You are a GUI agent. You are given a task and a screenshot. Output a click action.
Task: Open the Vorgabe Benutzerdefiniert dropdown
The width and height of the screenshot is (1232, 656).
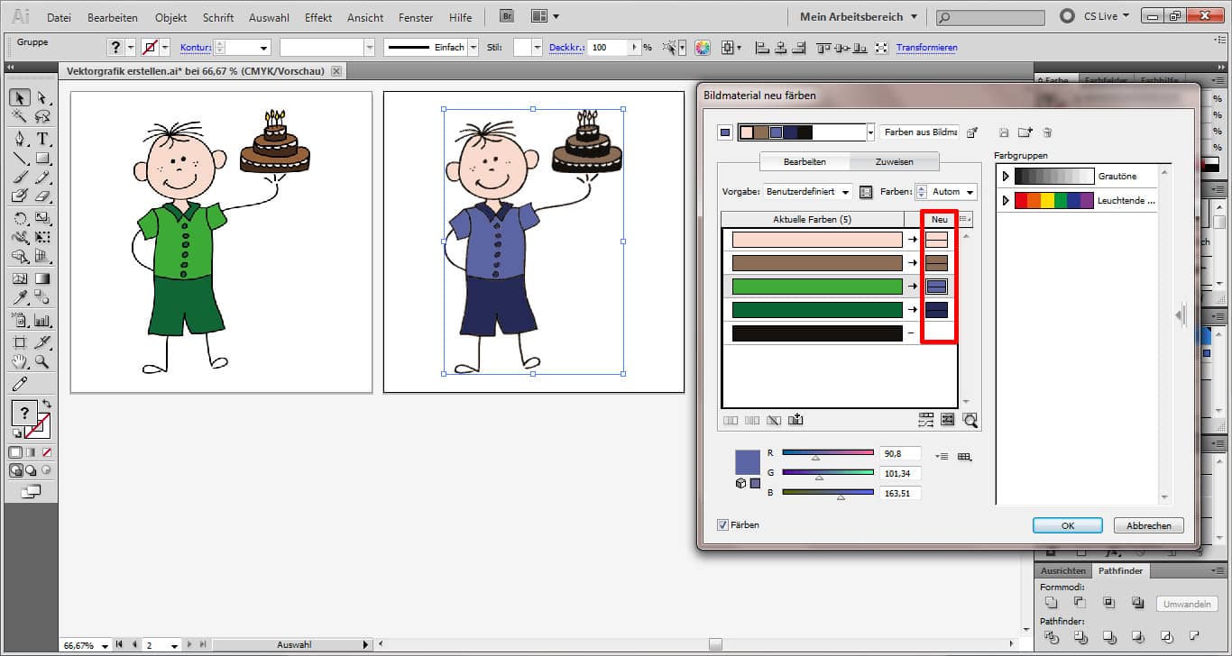(807, 191)
